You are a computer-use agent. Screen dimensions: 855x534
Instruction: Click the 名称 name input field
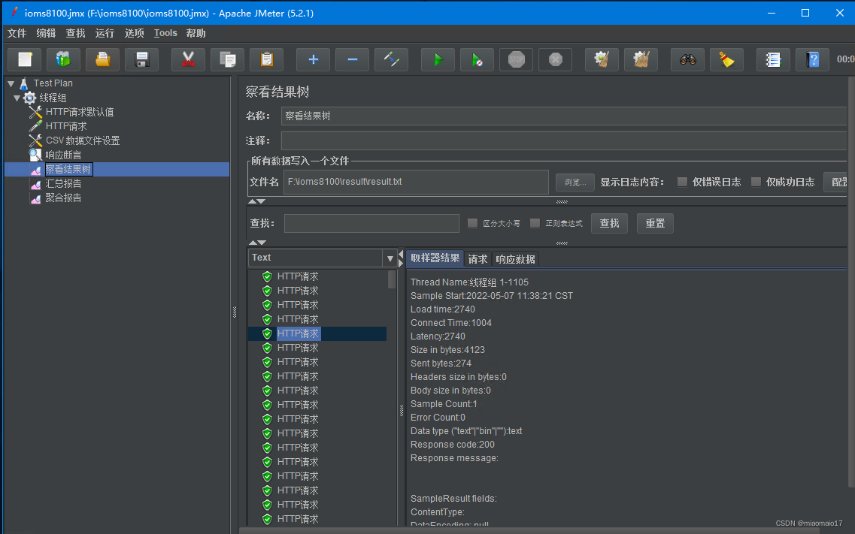tap(565, 116)
